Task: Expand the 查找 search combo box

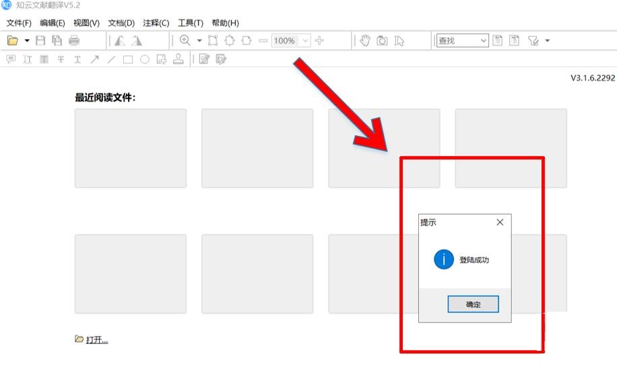Action: 483,41
